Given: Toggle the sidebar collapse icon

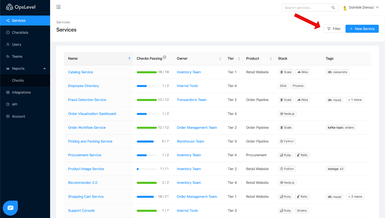Looking at the screenshot, I should [58, 7].
